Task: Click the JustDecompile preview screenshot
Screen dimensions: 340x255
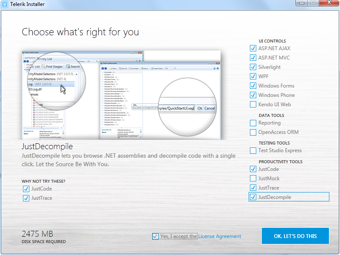Action: click(121, 95)
